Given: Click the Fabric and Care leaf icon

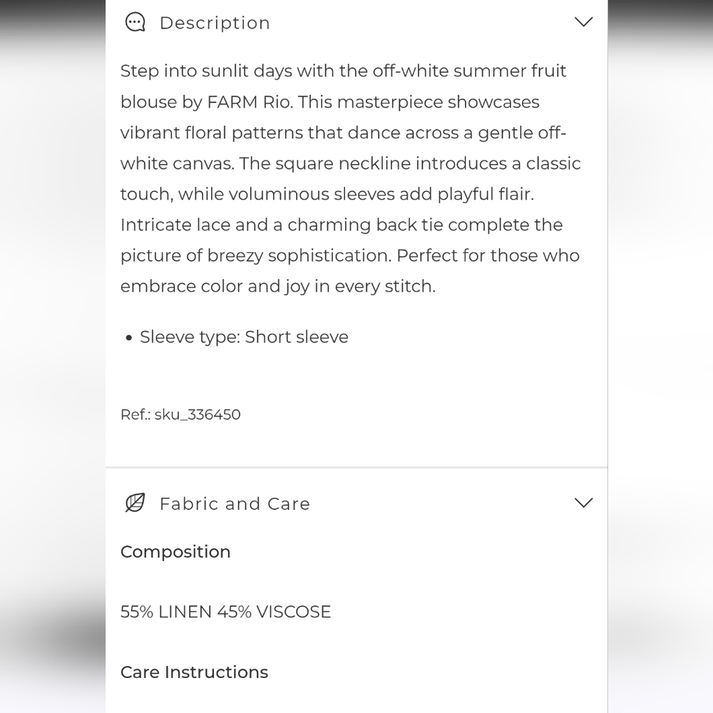Looking at the screenshot, I should coord(135,503).
